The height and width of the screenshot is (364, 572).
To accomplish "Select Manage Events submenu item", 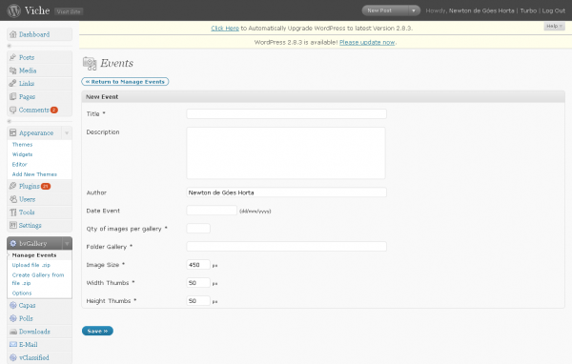I will point(34,255).
